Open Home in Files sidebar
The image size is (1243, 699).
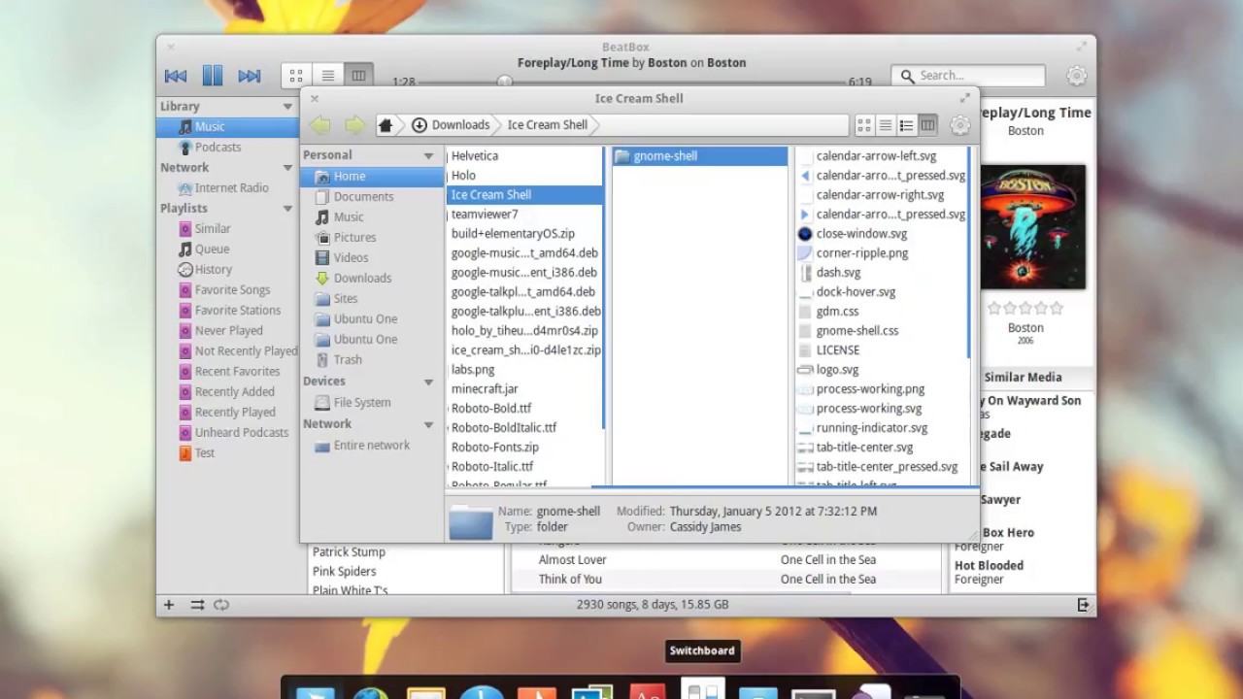click(372, 177)
